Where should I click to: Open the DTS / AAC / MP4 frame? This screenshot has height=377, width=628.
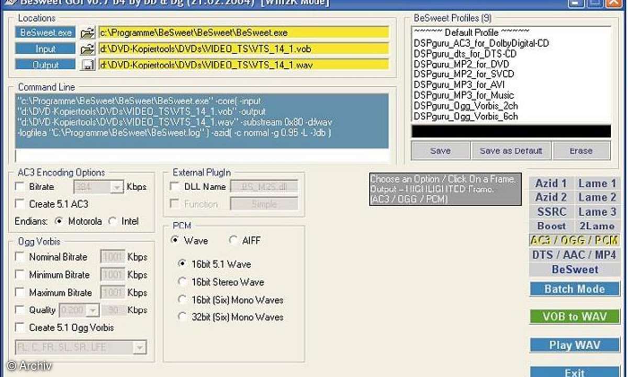pyautogui.click(x=575, y=255)
